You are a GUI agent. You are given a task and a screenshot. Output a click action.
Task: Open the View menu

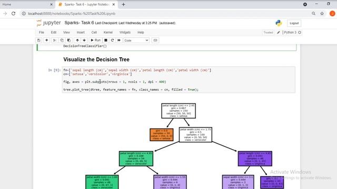pyautogui.click(x=66, y=33)
